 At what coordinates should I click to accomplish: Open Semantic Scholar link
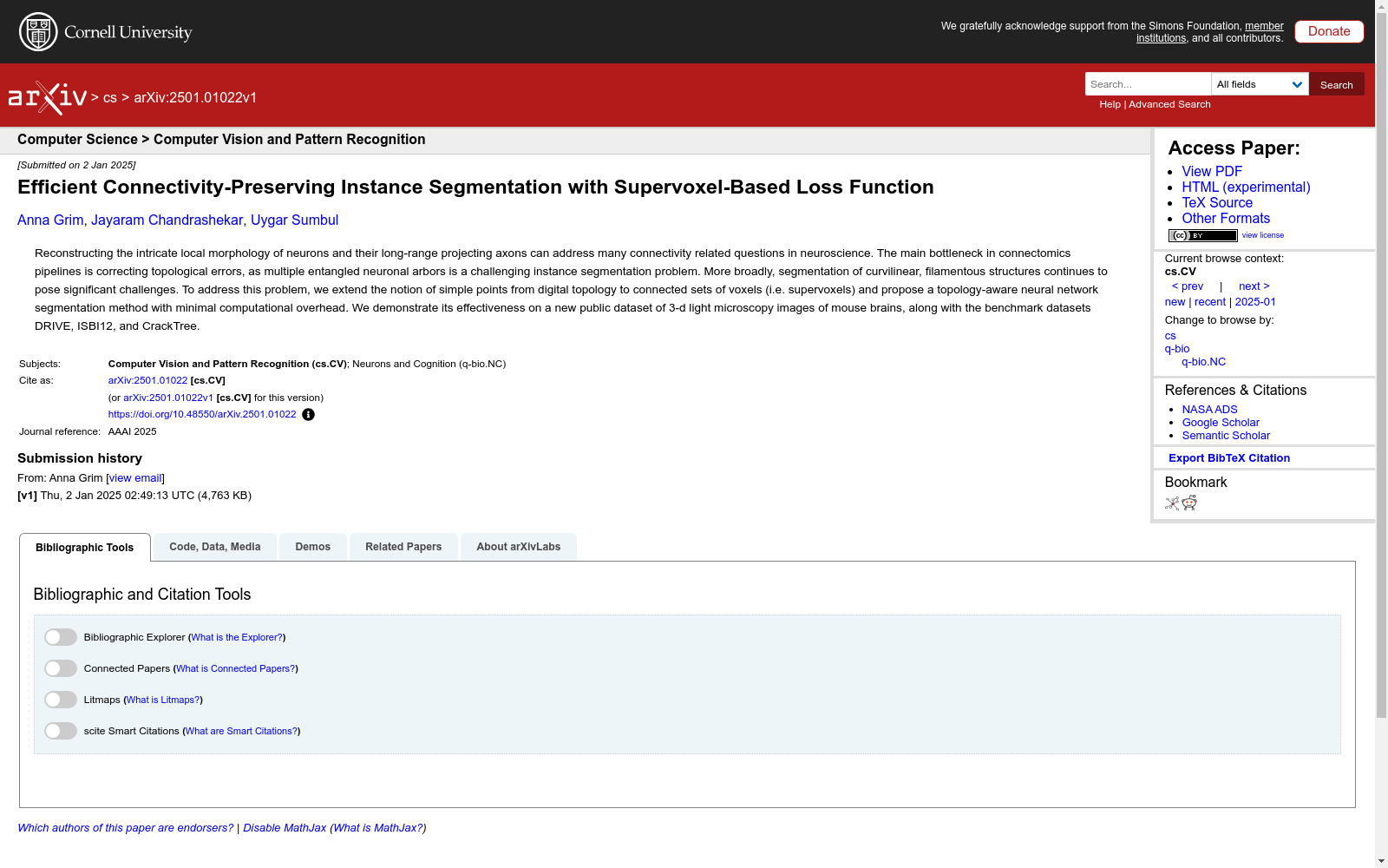1226,436
